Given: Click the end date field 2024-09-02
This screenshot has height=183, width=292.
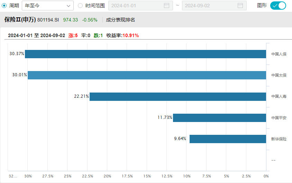Looking at the screenshot, I should coord(214,6).
